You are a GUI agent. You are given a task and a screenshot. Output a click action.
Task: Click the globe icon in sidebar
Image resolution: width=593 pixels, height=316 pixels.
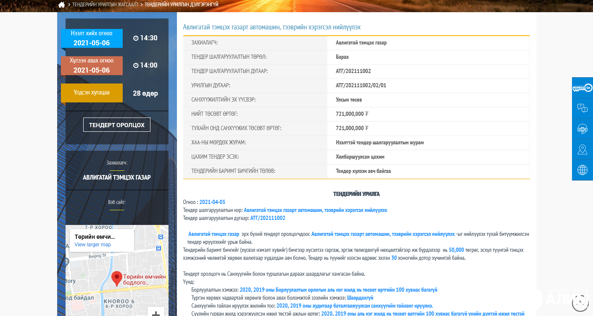point(582,170)
